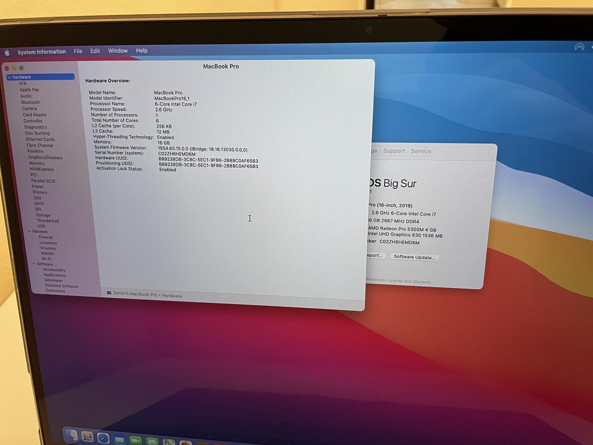The width and height of the screenshot is (593, 445).
Task: Select Controller in the sidebar
Action: tap(33, 121)
